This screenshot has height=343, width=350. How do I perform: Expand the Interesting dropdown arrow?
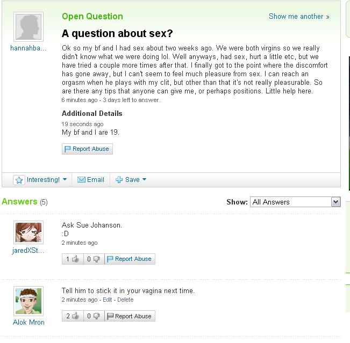(65, 180)
